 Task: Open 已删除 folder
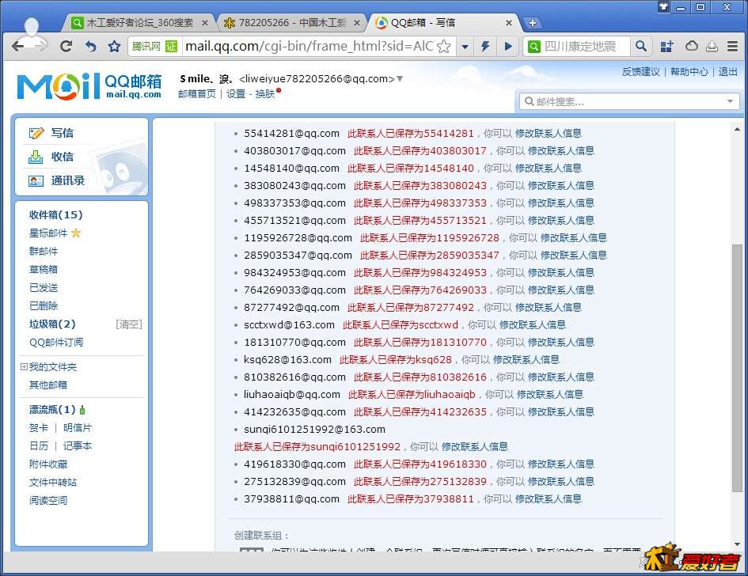point(44,305)
